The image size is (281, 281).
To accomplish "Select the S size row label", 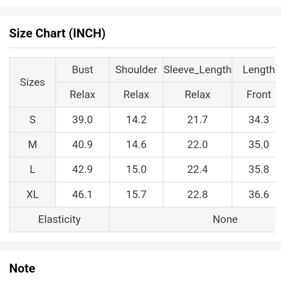I will click(32, 120).
